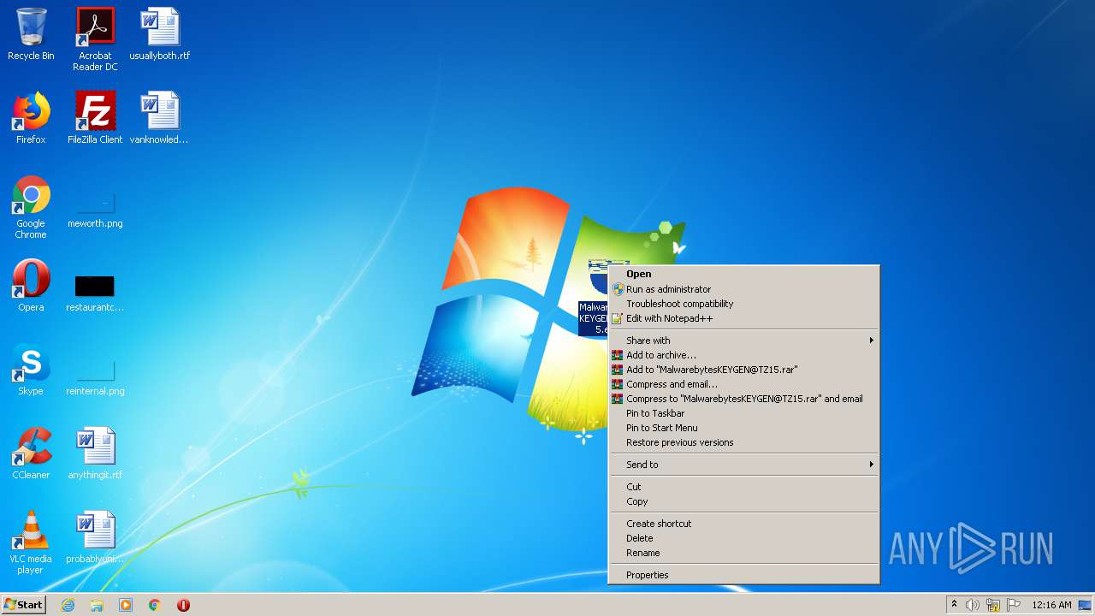Select the FileZilla Client shortcut

95,118
